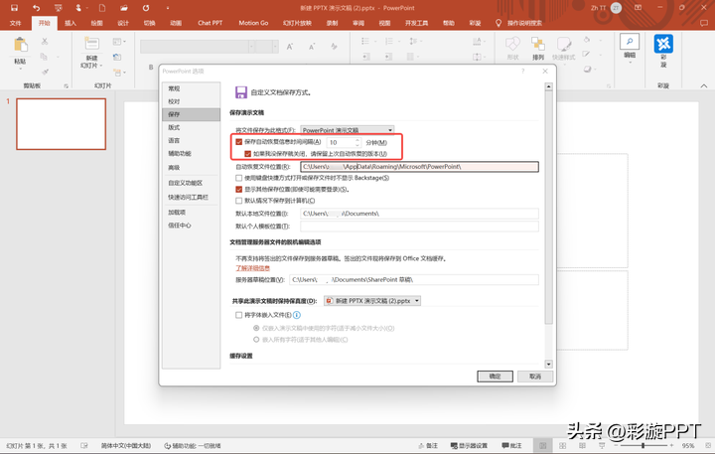Screen dimensions: 715x454
Task: Toggle the show additional save locations checkbox
Action: point(238,189)
